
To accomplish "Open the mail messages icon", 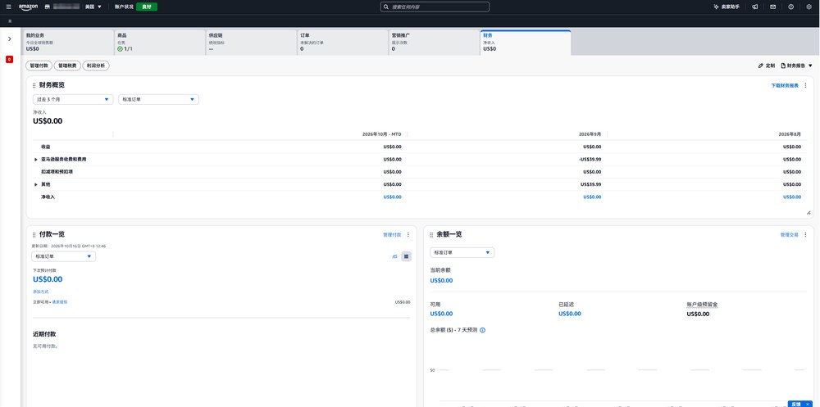I will (773, 7).
